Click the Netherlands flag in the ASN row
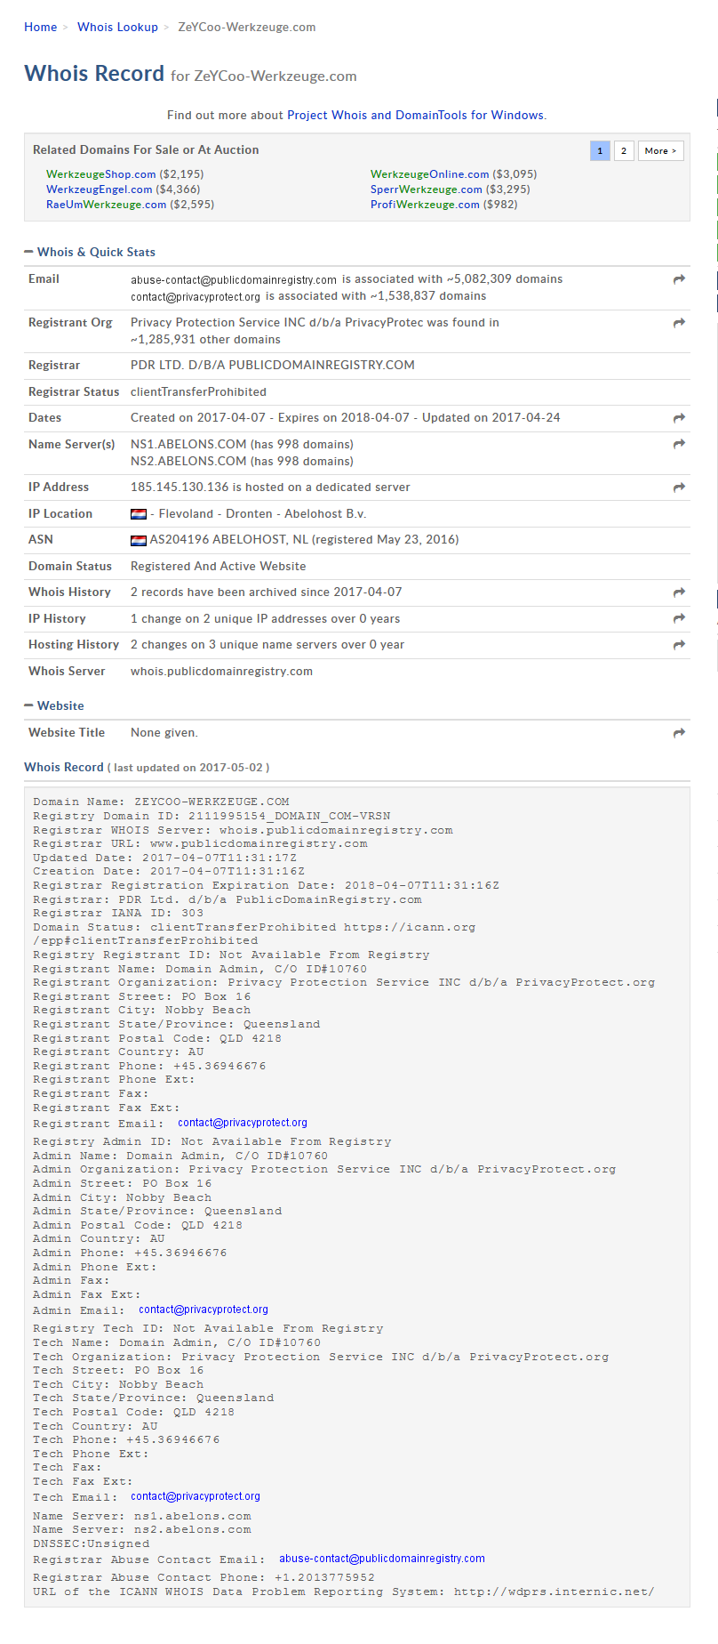 (139, 540)
